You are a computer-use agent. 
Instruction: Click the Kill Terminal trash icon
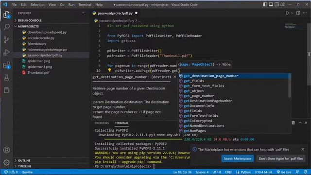[x=293, y=123]
